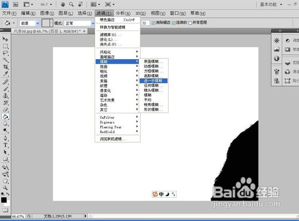Open the Masks panel icon
The height and width of the screenshot is (221, 299).
(288, 49)
